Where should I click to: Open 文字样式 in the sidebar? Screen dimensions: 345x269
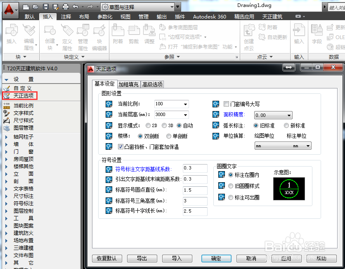(x=19, y=113)
